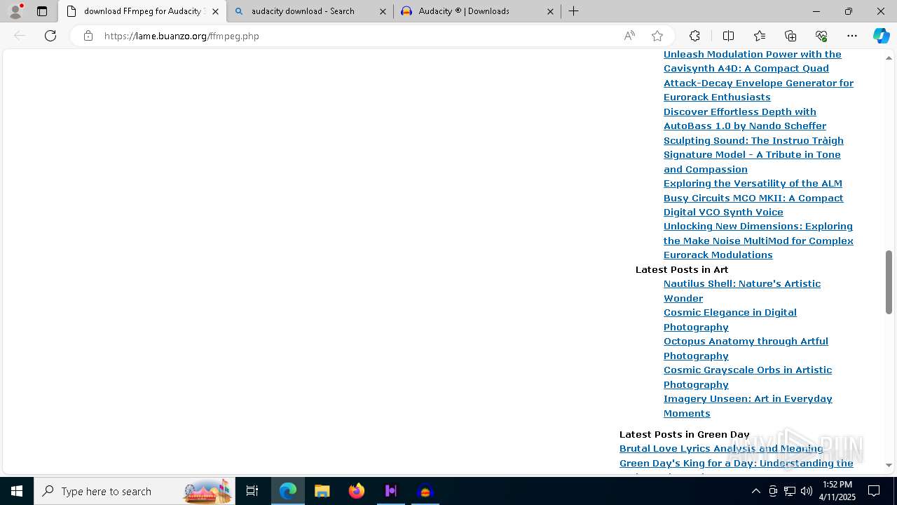Open purple app icon in taskbar

point(391,491)
